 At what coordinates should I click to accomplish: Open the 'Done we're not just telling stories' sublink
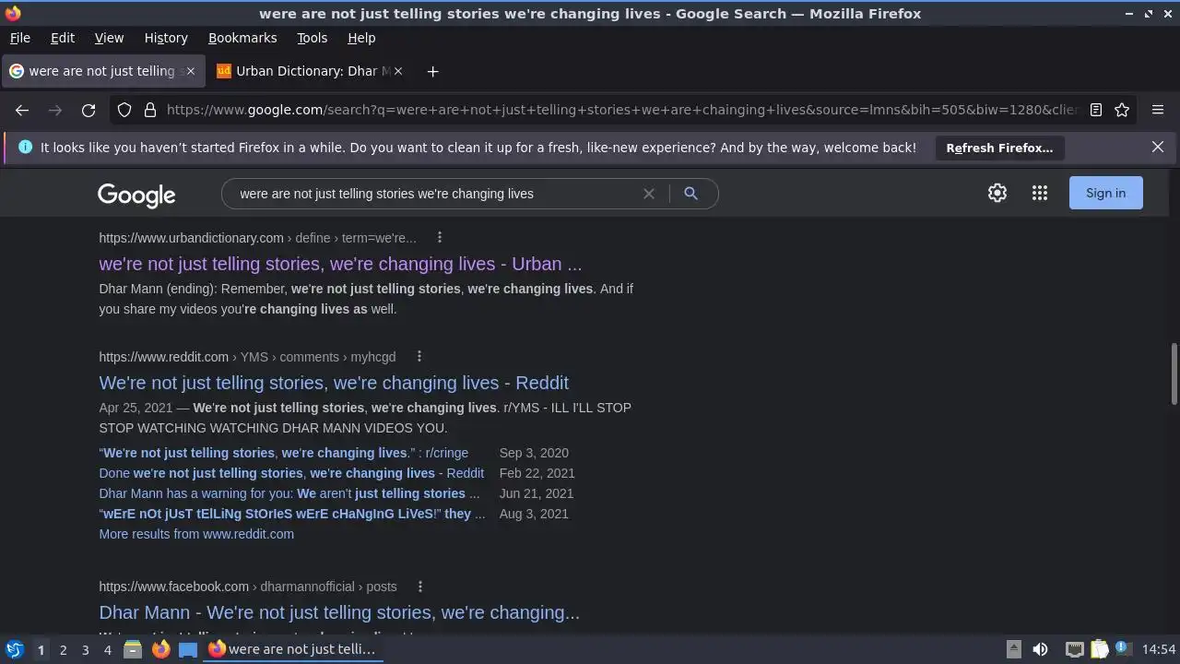pyautogui.click(x=291, y=473)
